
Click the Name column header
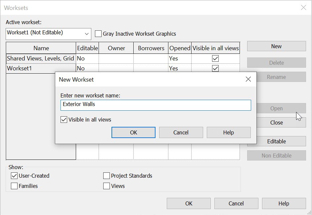pos(41,48)
